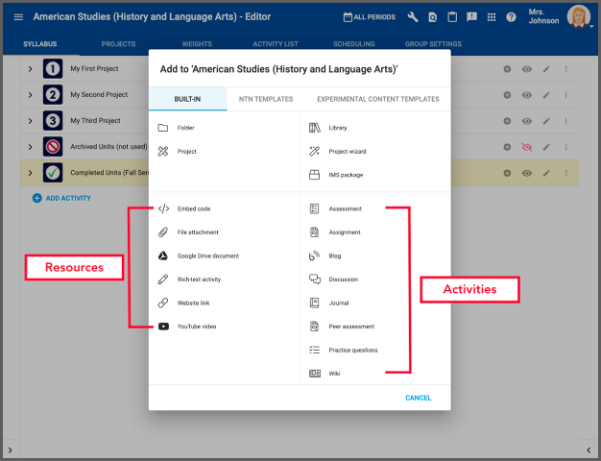Toggle visibility eye for My First Project

(526, 69)
